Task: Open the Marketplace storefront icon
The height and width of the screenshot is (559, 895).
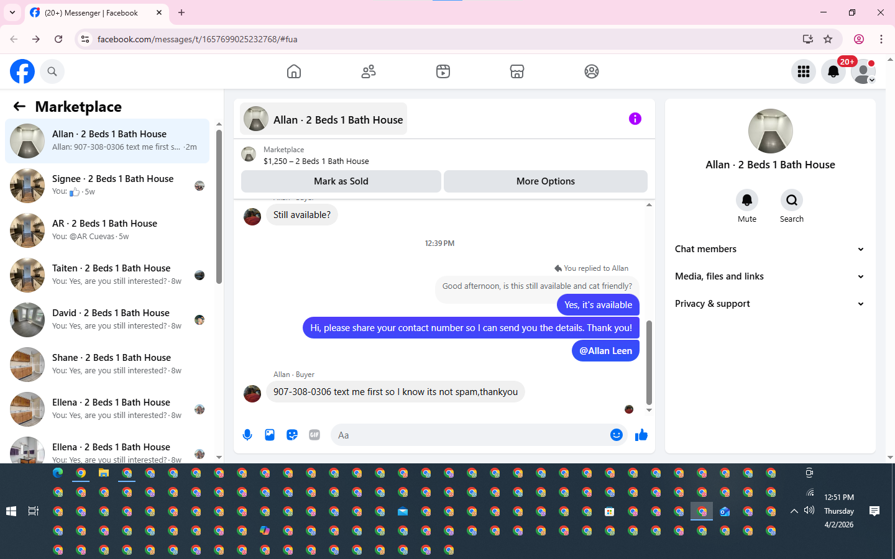Action: [517, 71]
